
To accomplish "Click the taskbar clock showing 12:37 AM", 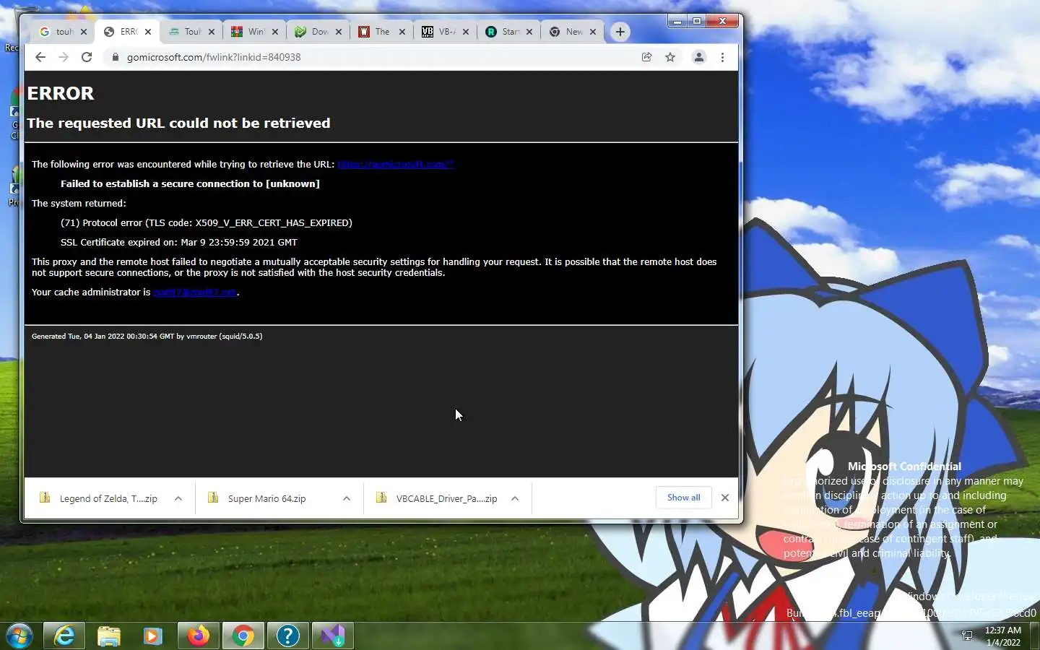I will coord(1003,636).
